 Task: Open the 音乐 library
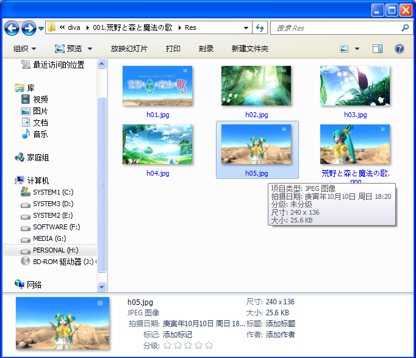[x=35, y=134]
